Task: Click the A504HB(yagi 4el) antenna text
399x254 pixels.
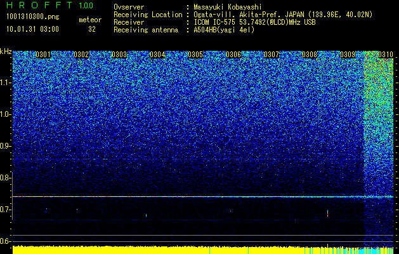Action: coord(224,30)
